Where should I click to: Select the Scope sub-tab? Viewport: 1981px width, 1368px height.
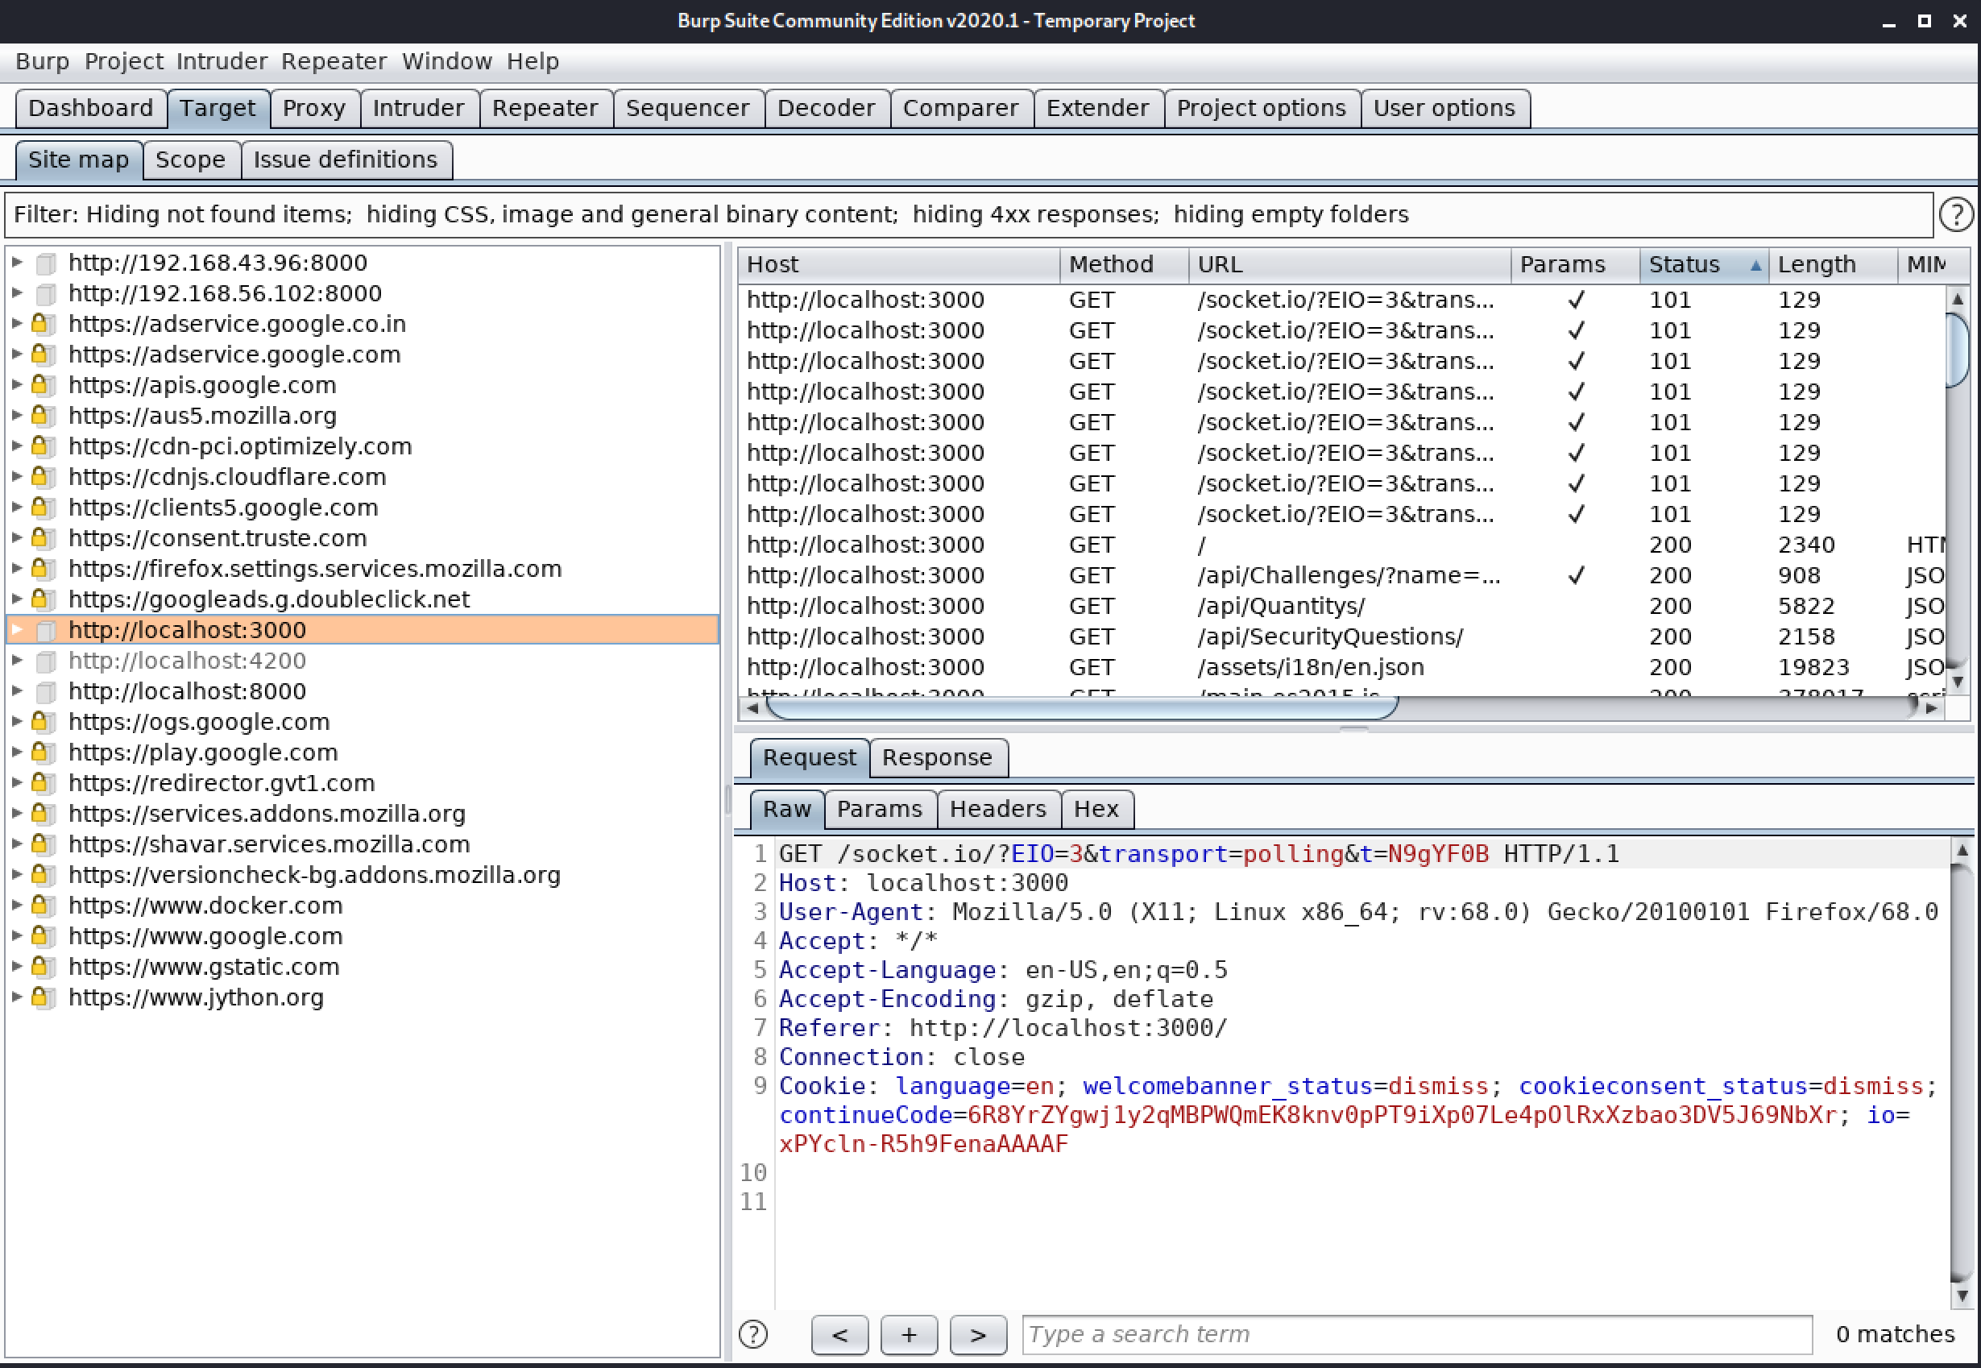pyautogui.click(x=190, y=160)
